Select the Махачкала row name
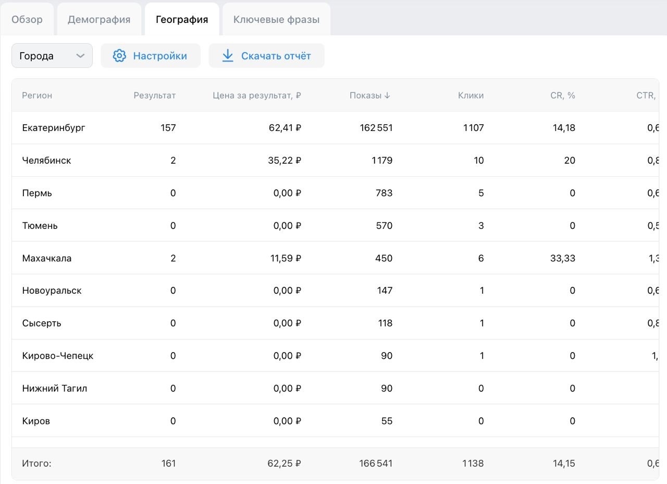 (47, 258)
